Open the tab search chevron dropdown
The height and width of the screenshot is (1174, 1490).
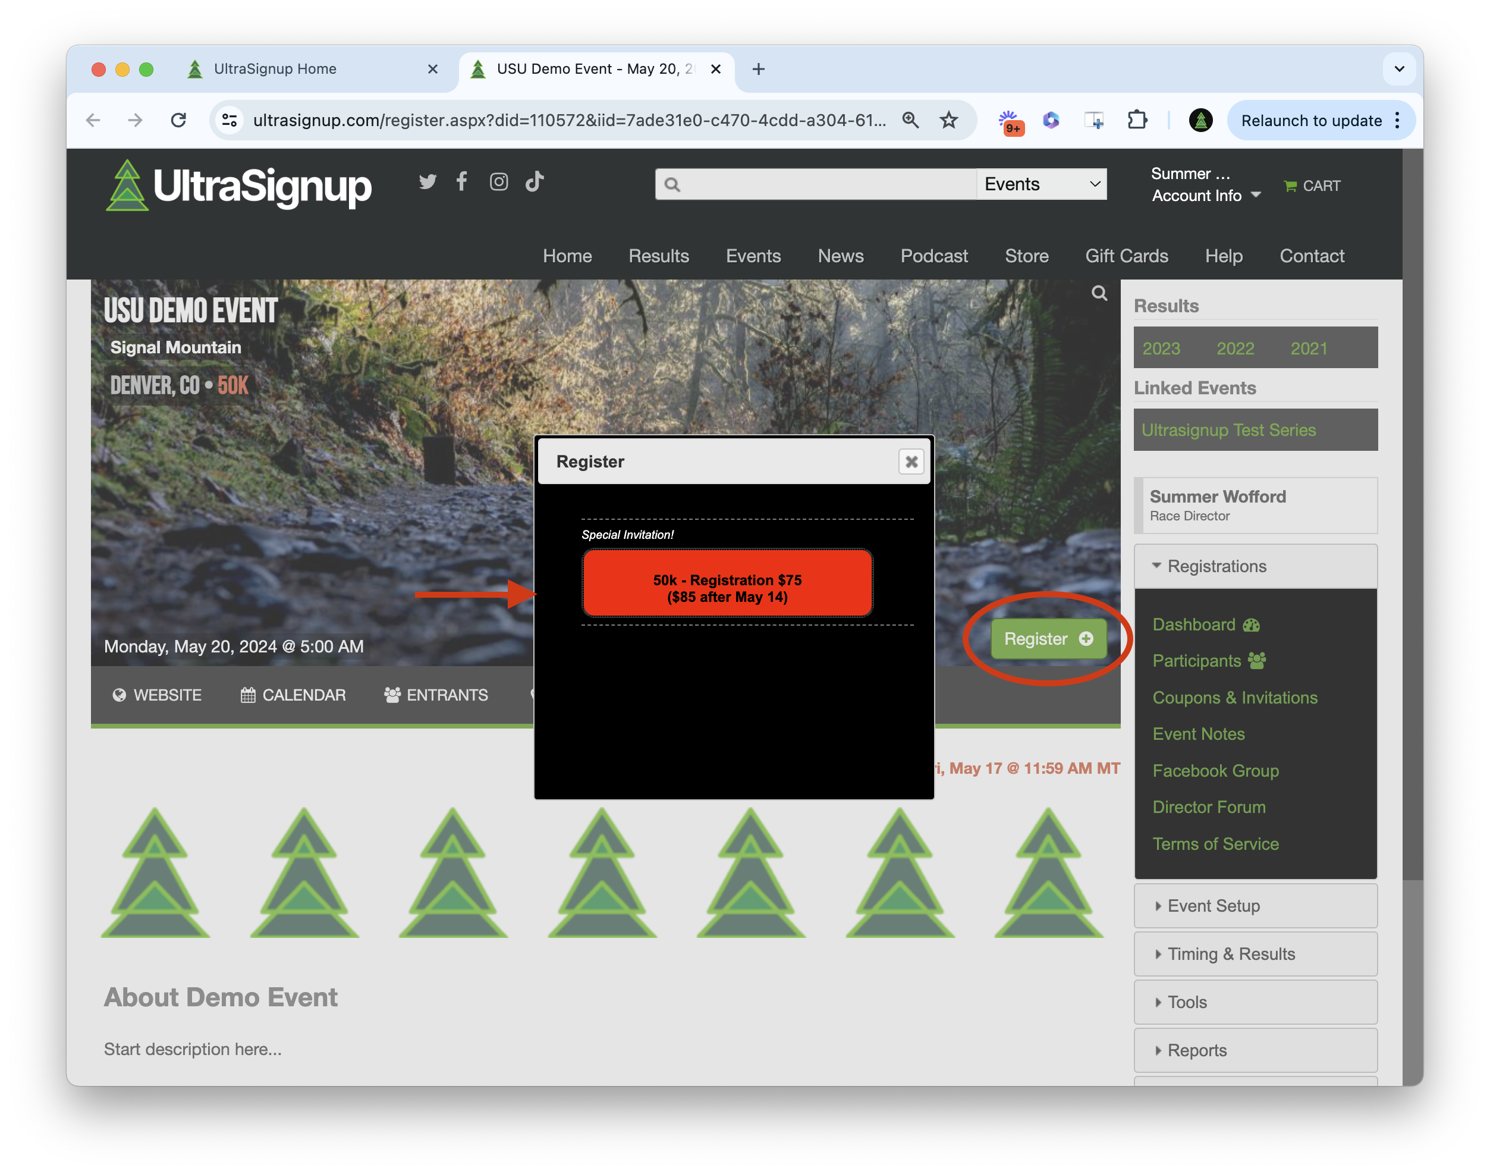pyautogui.click(x=1398, y=69)
